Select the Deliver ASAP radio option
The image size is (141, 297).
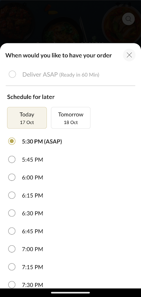click(x=12, y=74)
